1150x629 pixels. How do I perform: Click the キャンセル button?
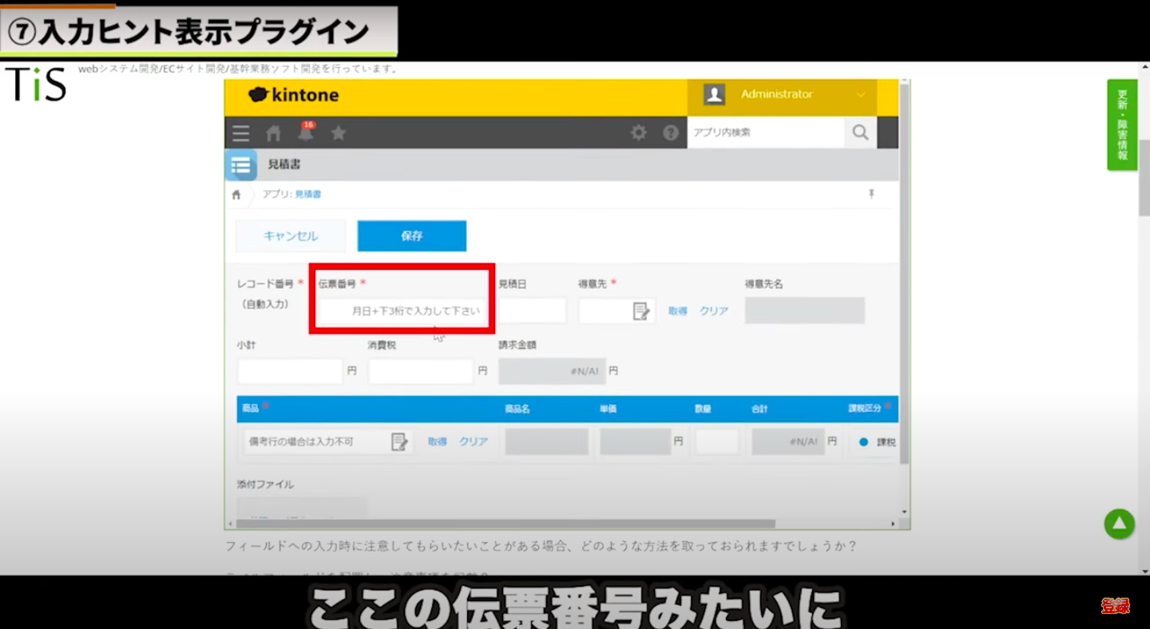tap(291, 236)
